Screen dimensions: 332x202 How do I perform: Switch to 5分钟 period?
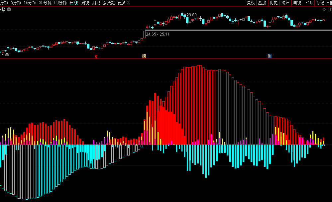tap(16, 3)
